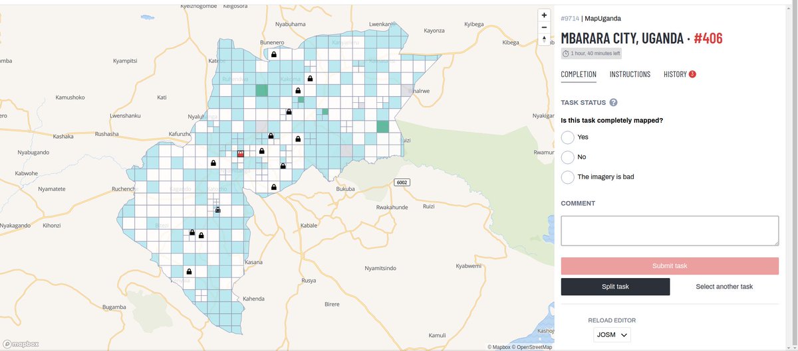Select the red locked tile on the map

pos(241,153)
